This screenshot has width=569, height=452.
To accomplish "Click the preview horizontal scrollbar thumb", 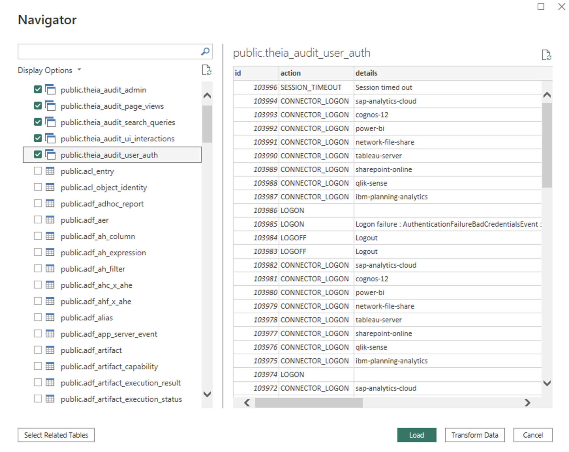I will point(309,403).
